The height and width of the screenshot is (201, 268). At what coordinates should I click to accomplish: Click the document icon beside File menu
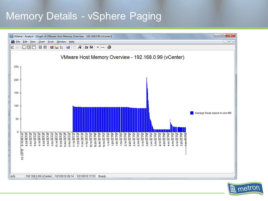point(13,42)
